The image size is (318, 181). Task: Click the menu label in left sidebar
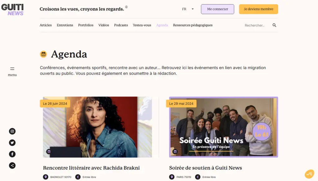(x=12, y=75)
